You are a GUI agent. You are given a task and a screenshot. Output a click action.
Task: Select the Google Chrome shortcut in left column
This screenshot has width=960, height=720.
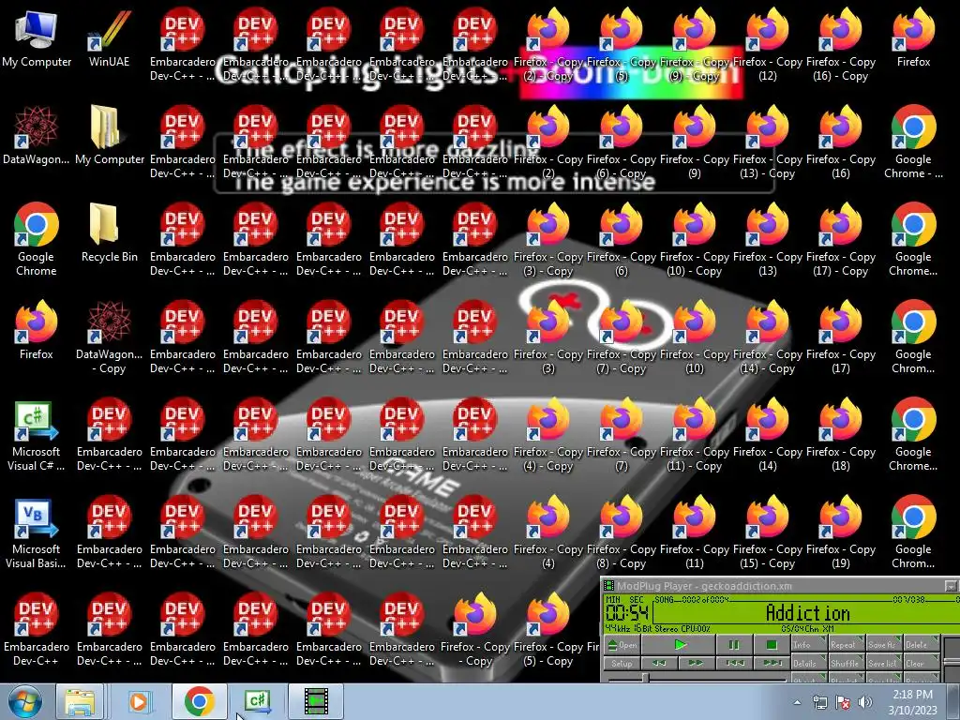pyautogui.click(x=37, y=240)
